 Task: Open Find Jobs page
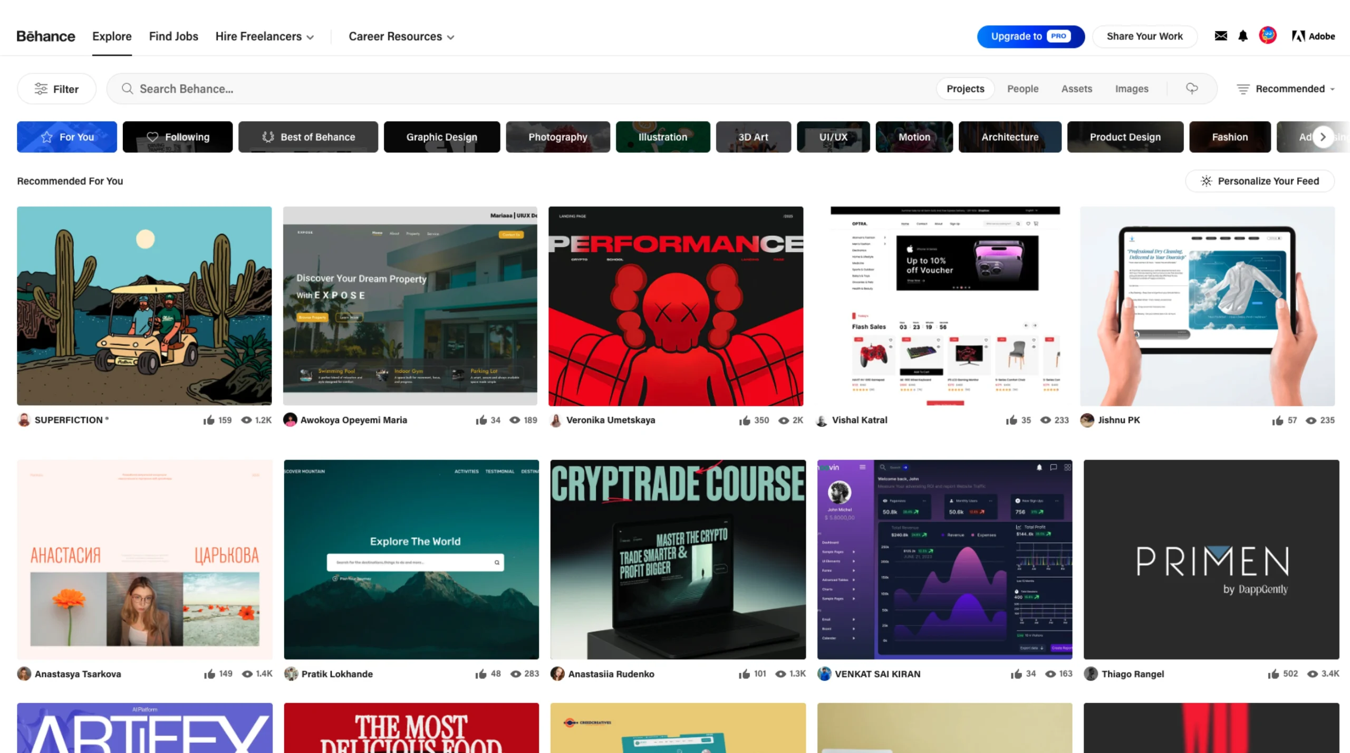173,36
